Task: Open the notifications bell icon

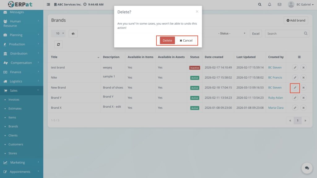Action: (269, 5)
